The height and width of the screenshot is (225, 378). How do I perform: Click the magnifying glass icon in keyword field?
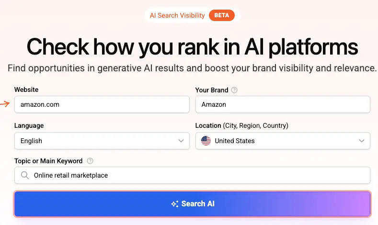[25, 175]
